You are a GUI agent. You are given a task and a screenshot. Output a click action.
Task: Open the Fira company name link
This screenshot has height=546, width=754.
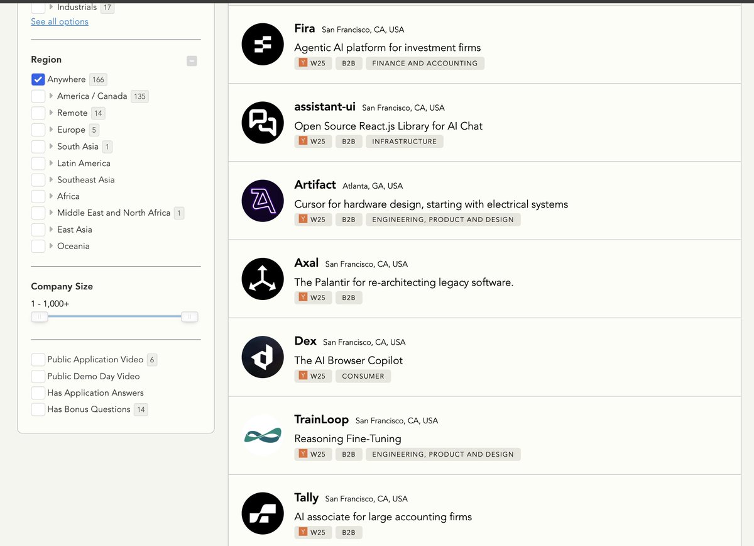(x=305, y=28)
